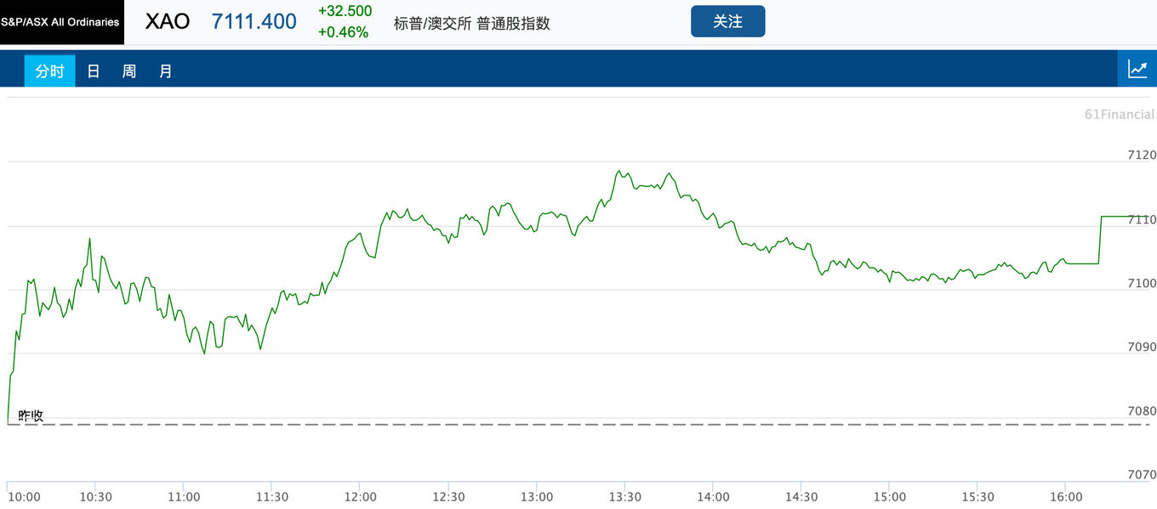Open the chart indicator icon

tap(1137, 69)
